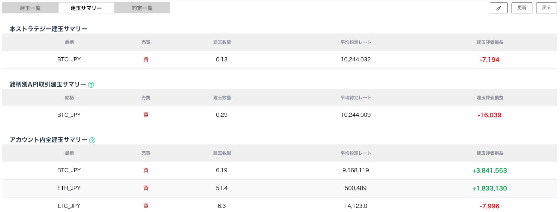This screenshot has height=212, width=560.
Task: Click 平均約定レート header in account summary
Action: coord(356,153)
